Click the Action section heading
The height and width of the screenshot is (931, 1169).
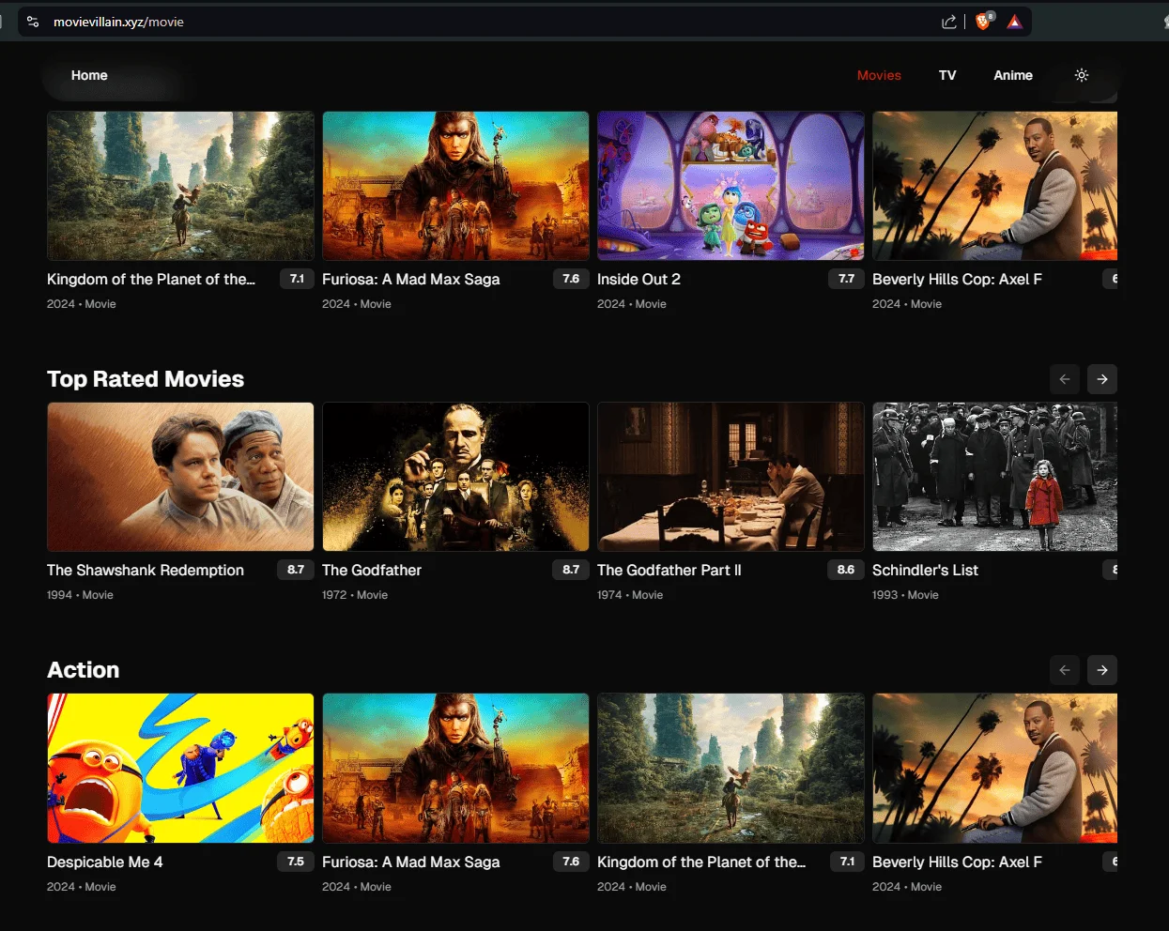[84, 670]
